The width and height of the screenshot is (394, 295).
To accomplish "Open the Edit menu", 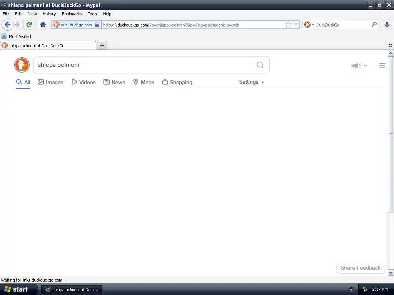I will 18,14.
